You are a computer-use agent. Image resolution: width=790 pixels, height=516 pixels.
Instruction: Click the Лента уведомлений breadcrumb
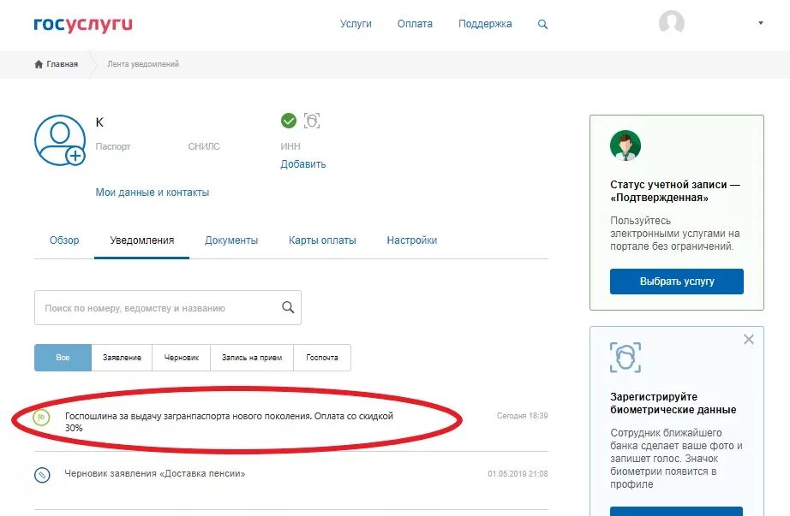tap(143, 64)
